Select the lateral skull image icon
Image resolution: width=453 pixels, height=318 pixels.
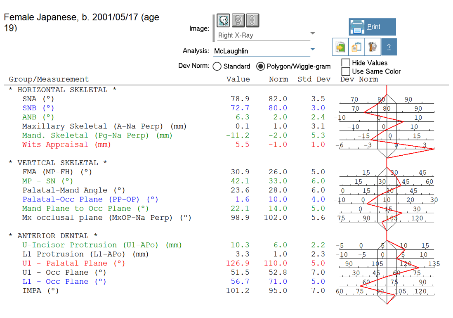point(223,20)
